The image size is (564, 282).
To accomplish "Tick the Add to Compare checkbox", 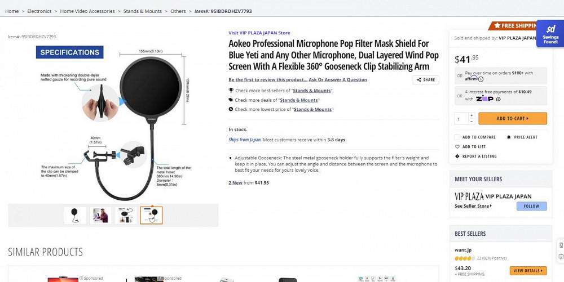I will [x=457, y=137].
